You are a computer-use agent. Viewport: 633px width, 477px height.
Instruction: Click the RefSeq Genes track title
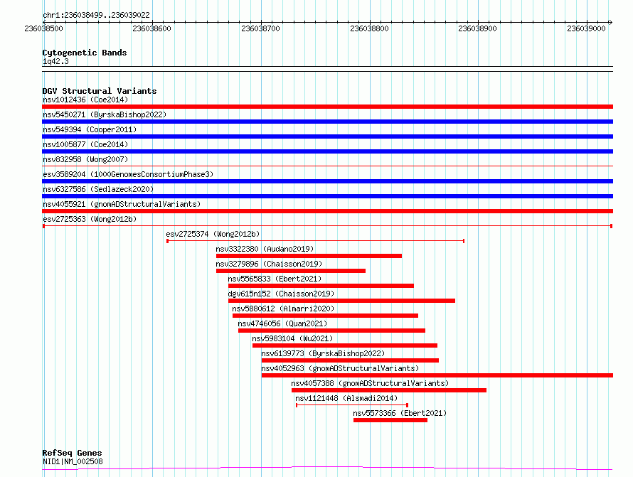coord(72,453)
